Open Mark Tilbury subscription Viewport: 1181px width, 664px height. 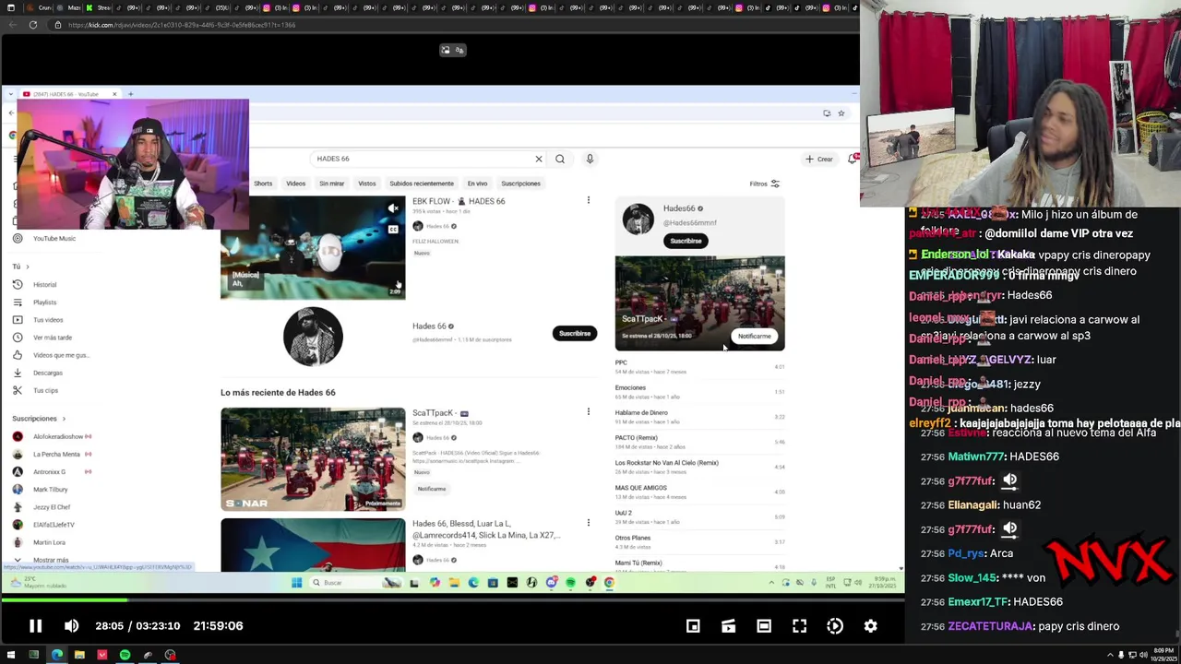pos(50,490)
